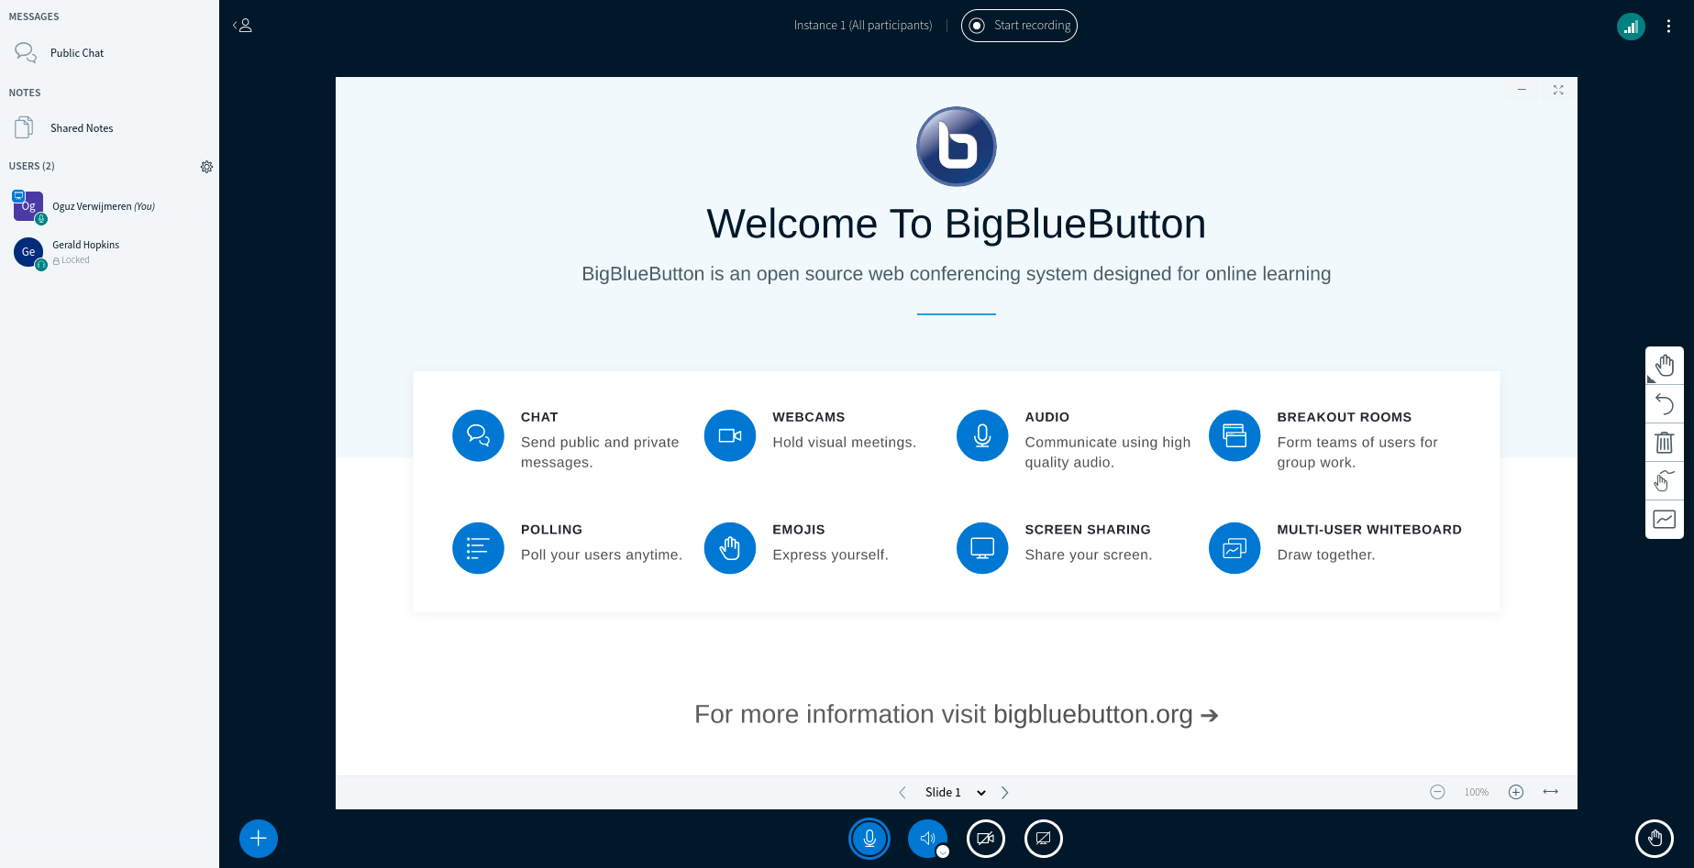Click the Emojis hand icon on the slide
Image resolution: width=1694 pixels, height=868 pixels.
730,548
